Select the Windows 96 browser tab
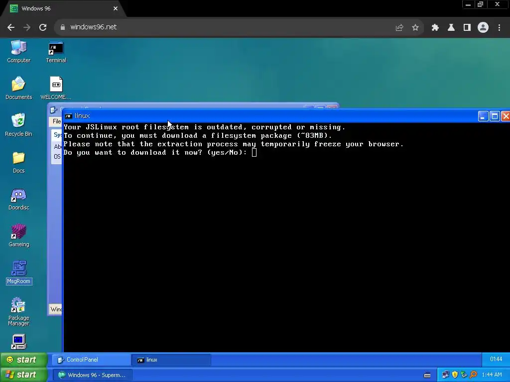 (x=63, y=9)
